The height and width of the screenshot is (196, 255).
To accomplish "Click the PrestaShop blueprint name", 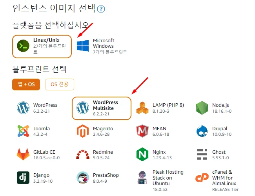I will point(106,175).
